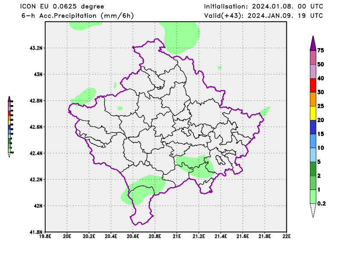Click the 43.2N latitude axis label

pos(36,48)
